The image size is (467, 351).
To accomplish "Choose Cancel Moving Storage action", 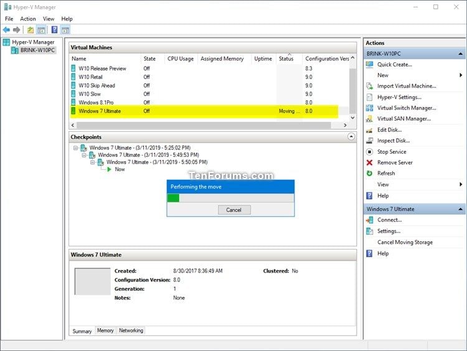I will point(405,242).
